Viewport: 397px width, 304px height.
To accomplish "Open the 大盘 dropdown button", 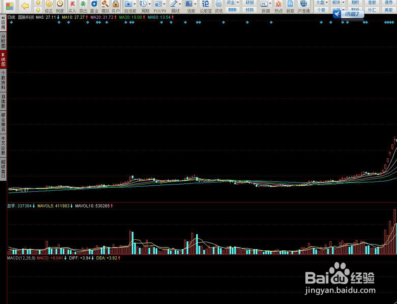I will 321,2.
